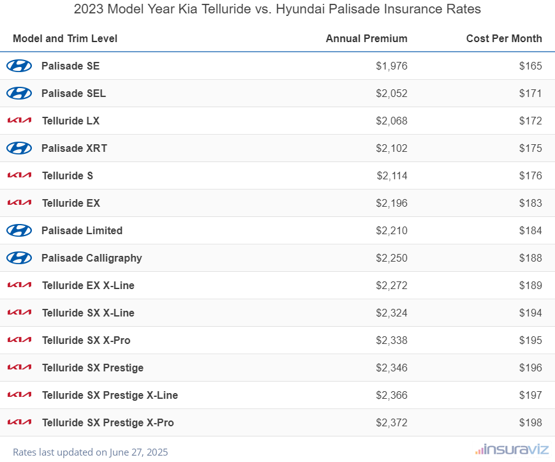This screenshot has height=462, width=555.
Task: Click the $184 monthly cost value
Action: click(x=531, y=230)
